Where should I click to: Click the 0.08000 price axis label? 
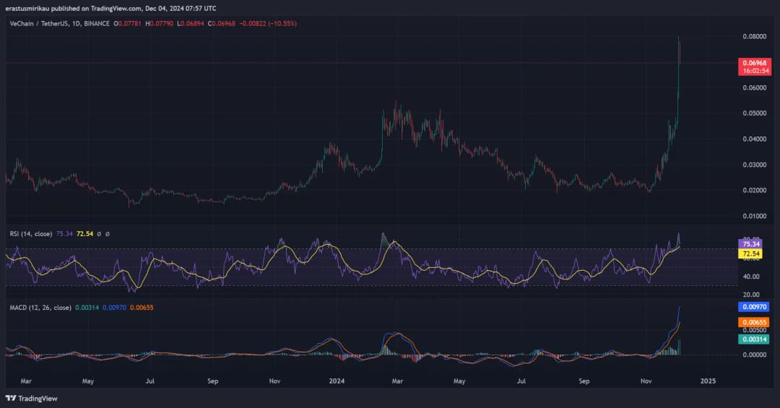(753, 36)
